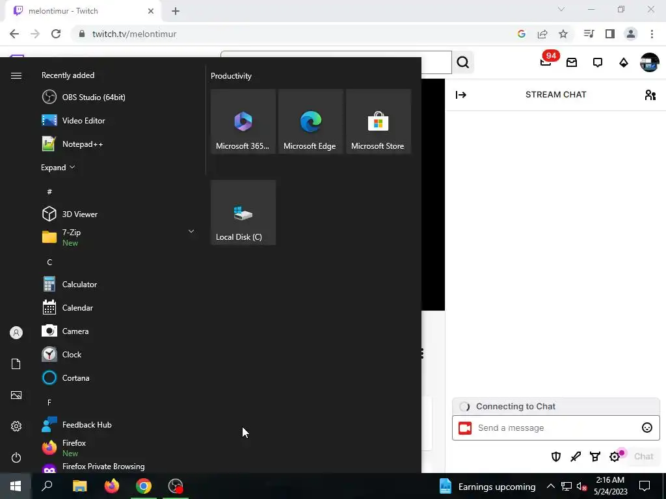Toggle the Chrome side panel

[x=610, y=34]
